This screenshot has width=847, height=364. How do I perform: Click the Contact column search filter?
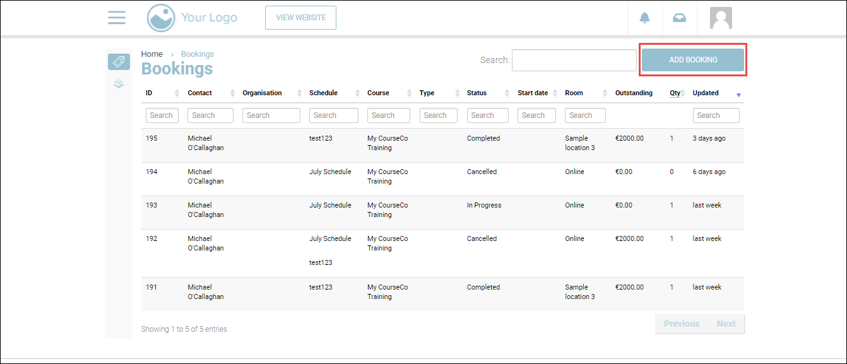[x=210, y=115]
